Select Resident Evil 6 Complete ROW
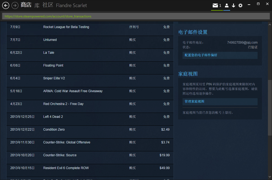 tap(90, 170)
